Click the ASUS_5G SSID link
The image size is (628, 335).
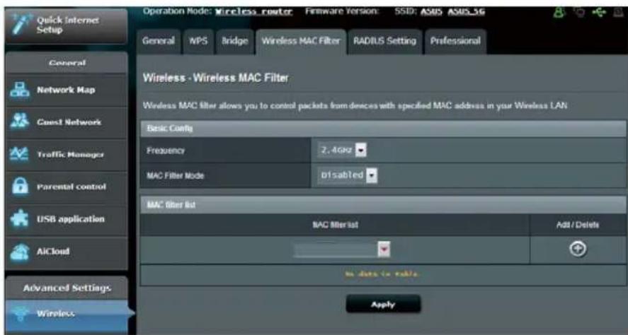point(466,11)
